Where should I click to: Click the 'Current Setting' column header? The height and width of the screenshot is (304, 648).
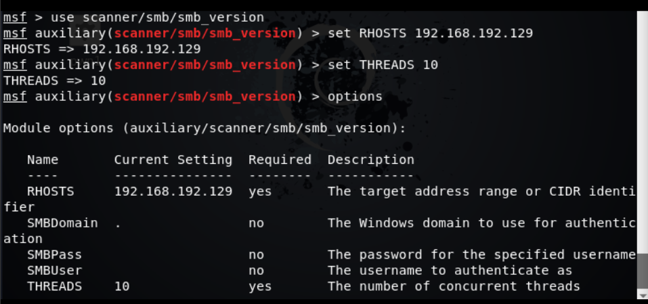click(173, 160)
